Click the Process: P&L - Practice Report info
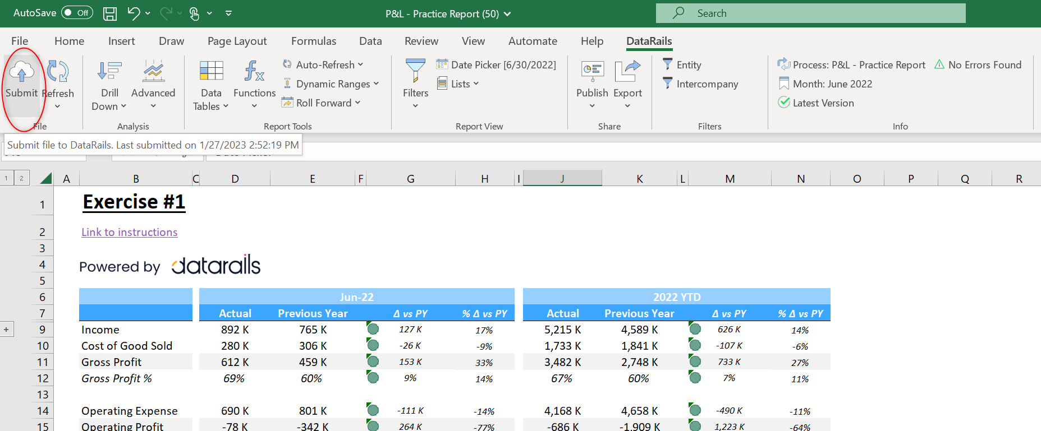This screenshot has height=431, width=1041. [x=851, y=65]
